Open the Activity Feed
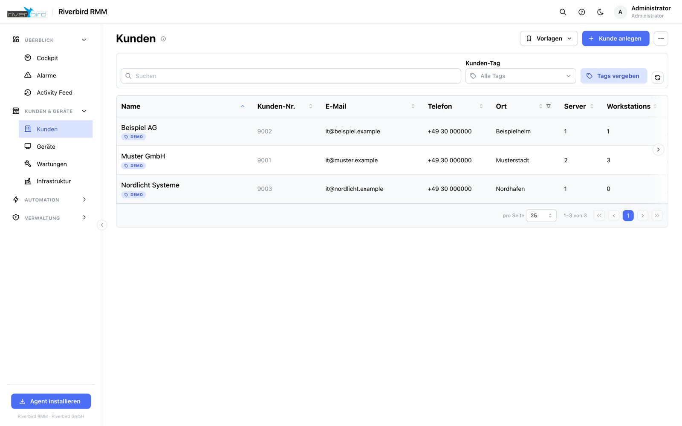 coord(56,92)
